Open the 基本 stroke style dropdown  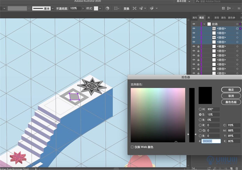(x=53, y=8)
